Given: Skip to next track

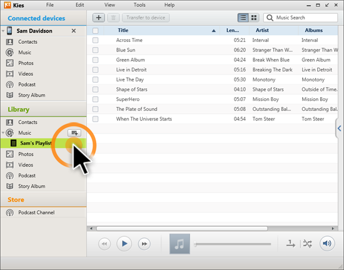Looking at the screenshot, I should [x=144, y=244].
